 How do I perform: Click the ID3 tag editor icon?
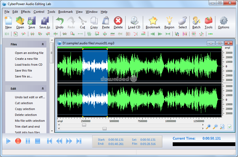[7, 34]
